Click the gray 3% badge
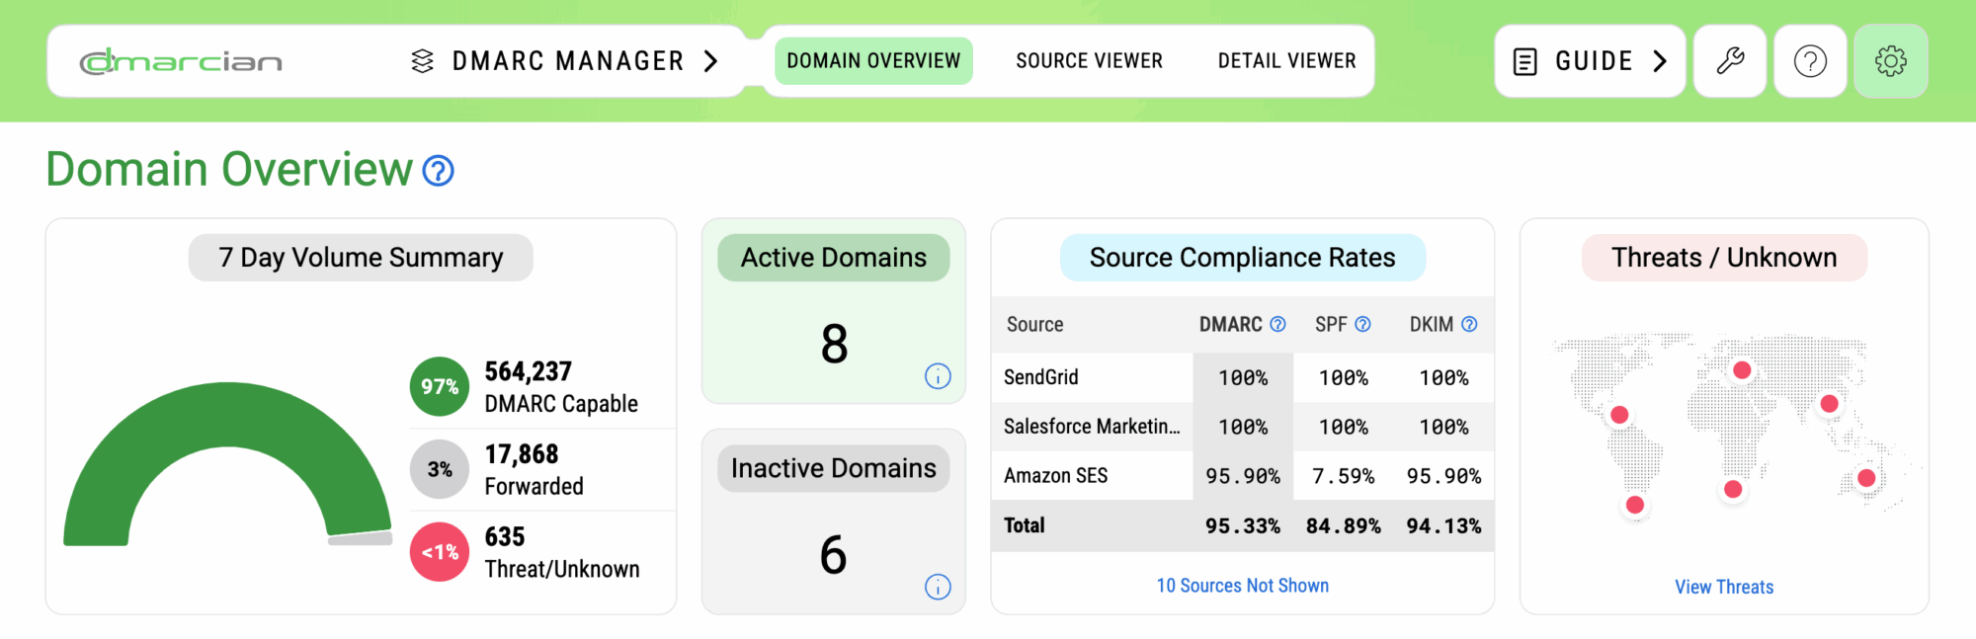Viewport: 1976px width, 639px height. pyautogui.click(x=440, y=469)
